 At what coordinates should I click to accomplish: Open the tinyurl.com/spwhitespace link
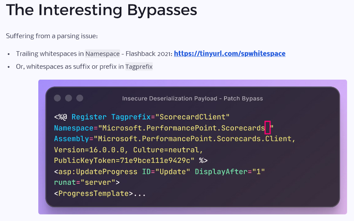[x=230, y=54]
